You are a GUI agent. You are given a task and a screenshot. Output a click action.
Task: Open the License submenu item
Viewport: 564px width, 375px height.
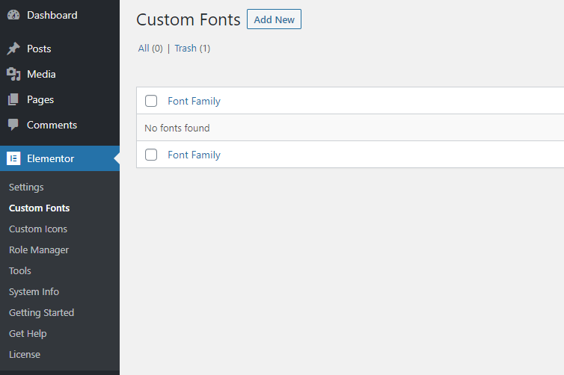click(25, 354)
